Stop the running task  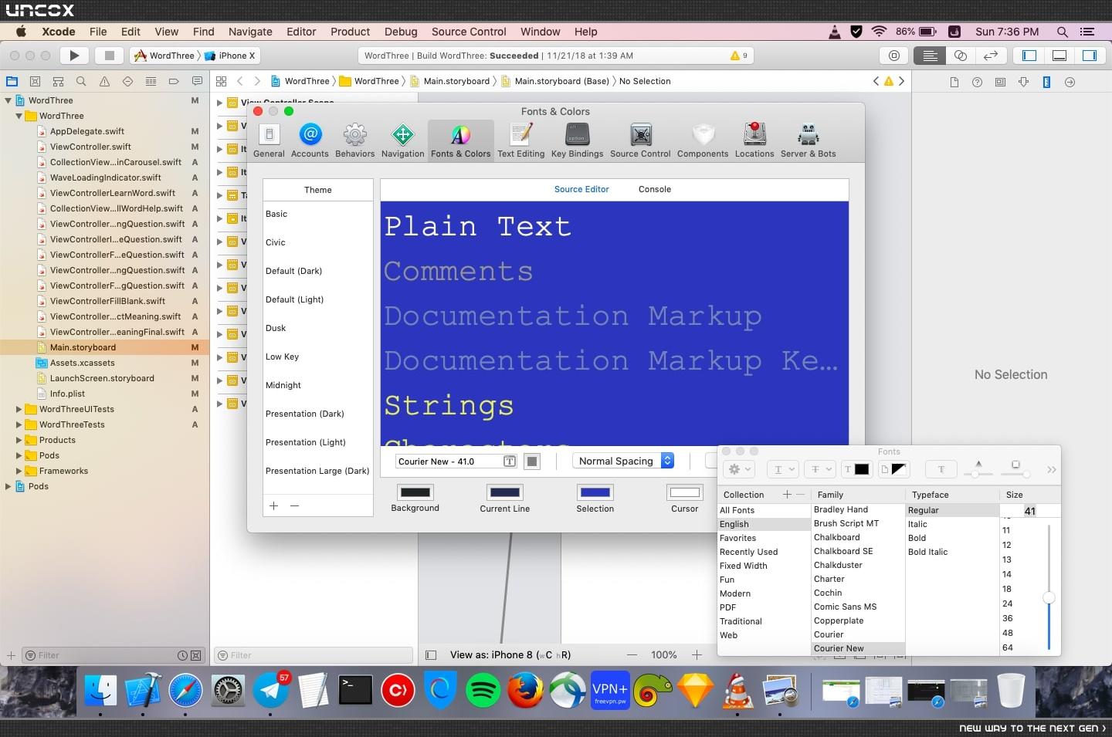coord(110,56)
